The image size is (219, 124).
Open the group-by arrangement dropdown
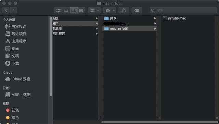click(94, 10)
